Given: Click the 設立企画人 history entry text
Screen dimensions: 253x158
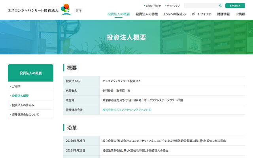Looking at the screenshot, I should (x=164, y=141).
